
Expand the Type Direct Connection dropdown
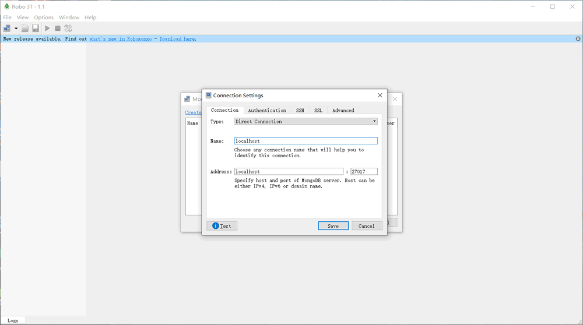pos(306,122)
